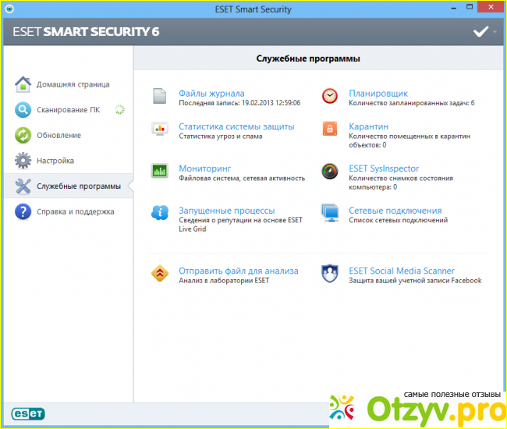
Task: Click the ESET logo in bottom corner
Action: [x=27, y=412]
